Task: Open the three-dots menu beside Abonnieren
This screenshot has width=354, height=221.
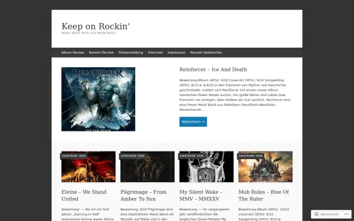Action: pyautogui.click(x=347, y=215)
